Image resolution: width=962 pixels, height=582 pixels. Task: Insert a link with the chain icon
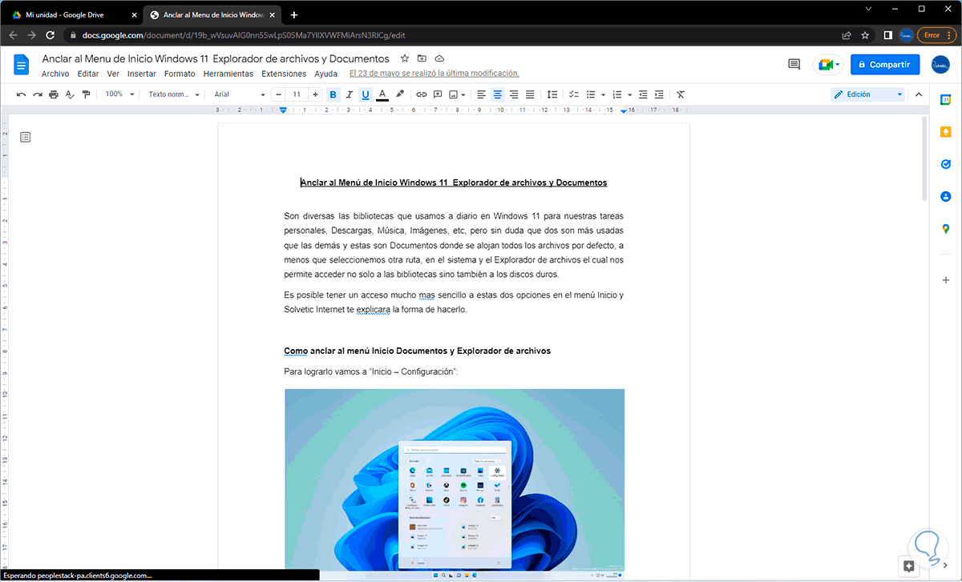coord(422,94)
